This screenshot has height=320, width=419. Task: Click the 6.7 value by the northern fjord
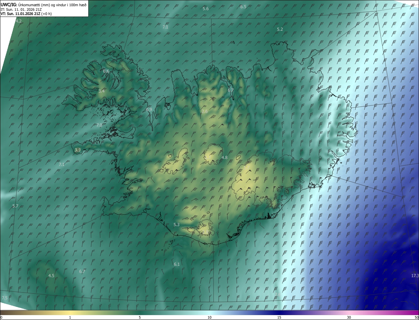click(231, 90)
